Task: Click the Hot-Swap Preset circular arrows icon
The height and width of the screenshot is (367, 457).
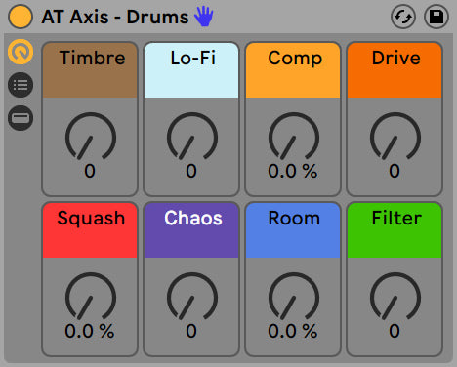Action: pos(403,17)
